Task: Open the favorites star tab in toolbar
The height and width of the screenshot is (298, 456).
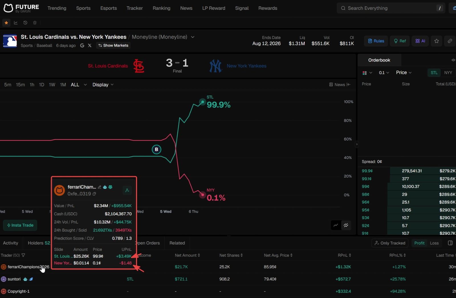Action: [x=6, y=23]
